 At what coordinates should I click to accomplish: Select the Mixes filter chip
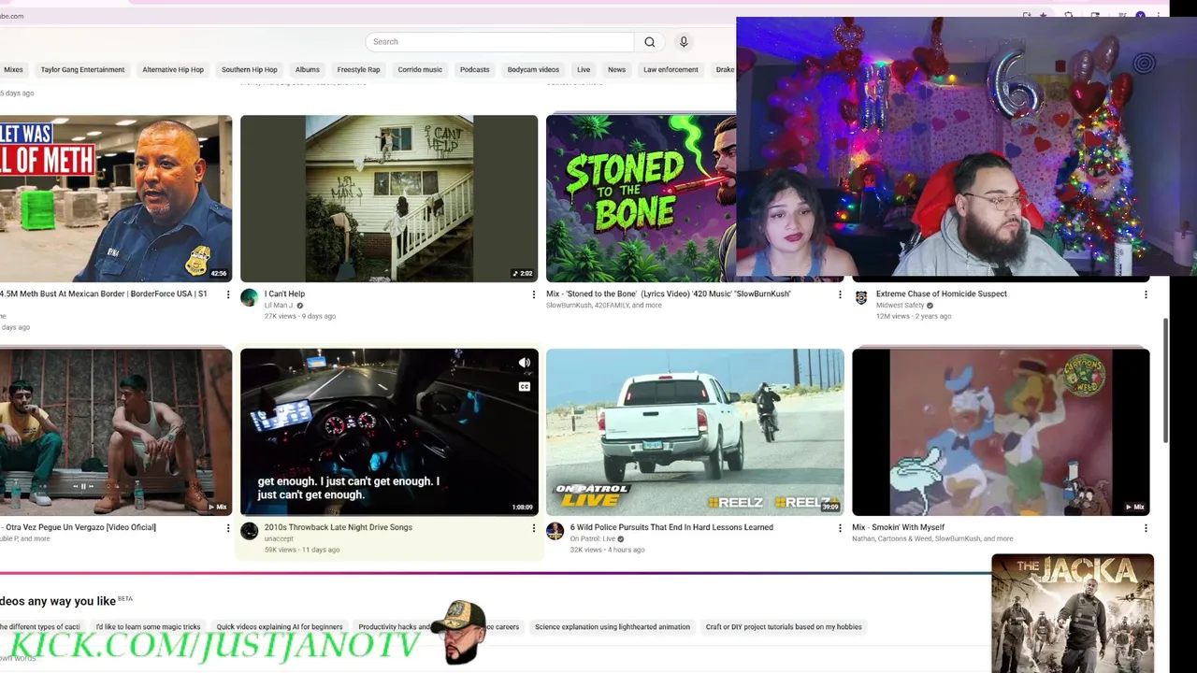tap(13, 69)
